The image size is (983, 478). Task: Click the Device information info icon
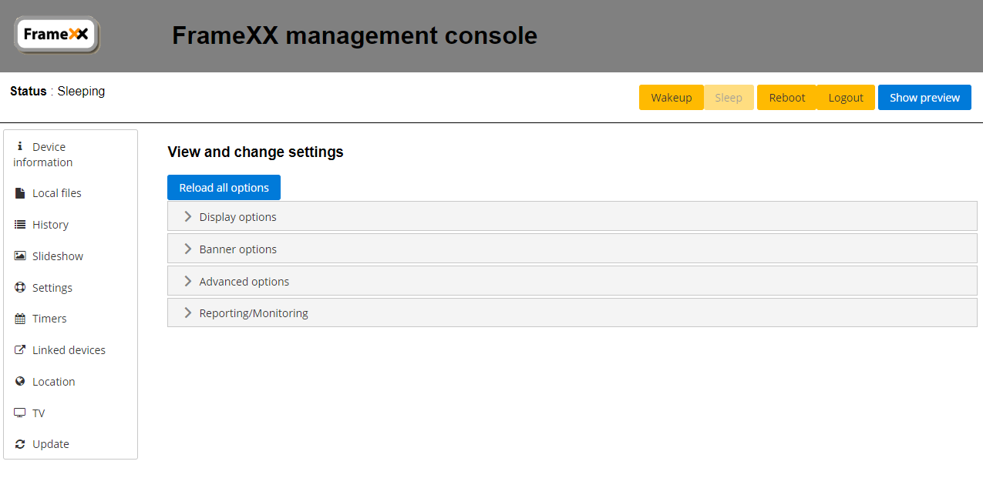[20, 146]
